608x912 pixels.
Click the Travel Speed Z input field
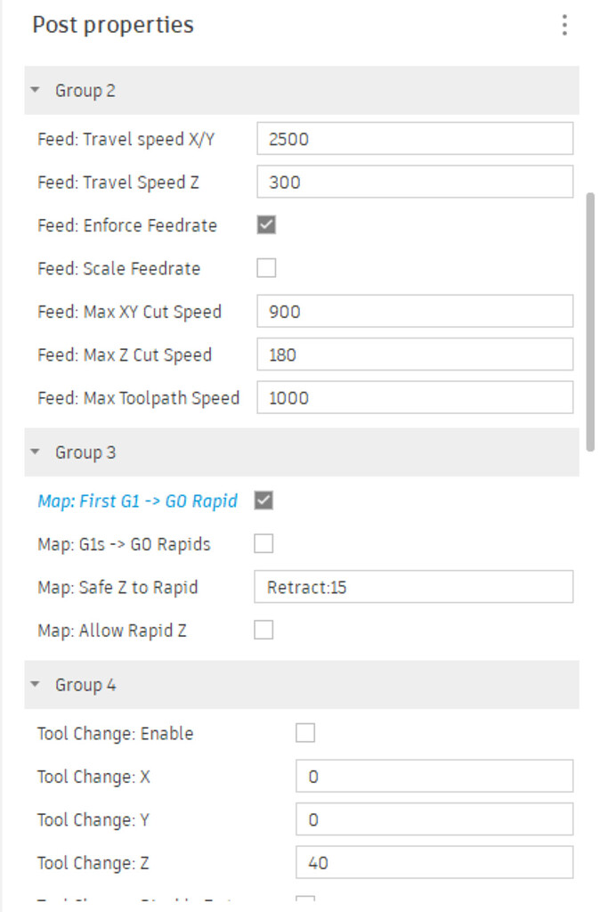point(415,183)
